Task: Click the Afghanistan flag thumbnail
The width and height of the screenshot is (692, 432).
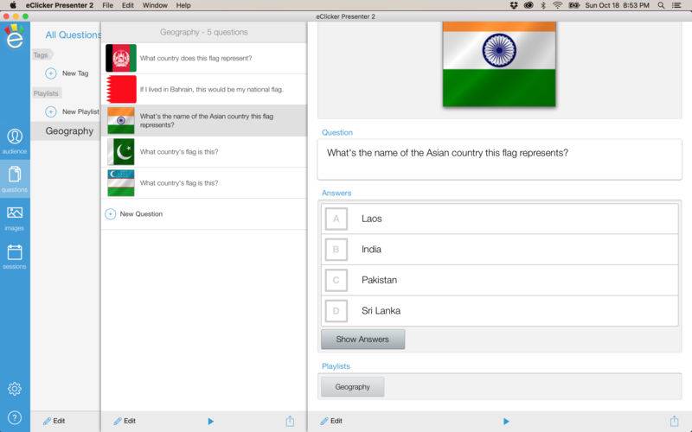Action: pos(121,58)
